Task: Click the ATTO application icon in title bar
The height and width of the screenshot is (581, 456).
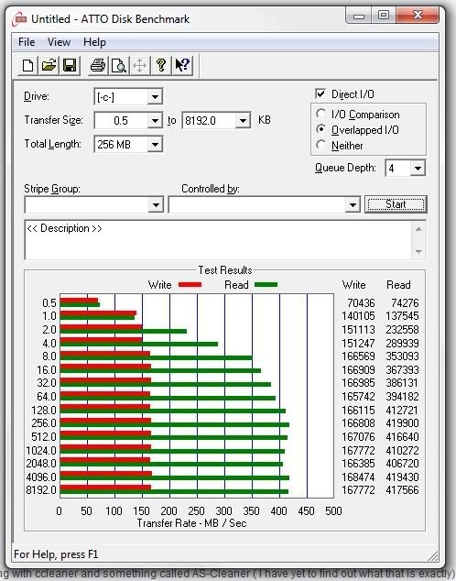Action: tap(19, 19)
